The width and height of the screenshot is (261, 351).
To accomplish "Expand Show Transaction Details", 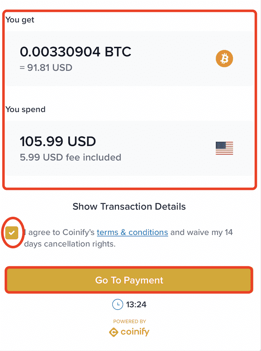I will [129, 206].
